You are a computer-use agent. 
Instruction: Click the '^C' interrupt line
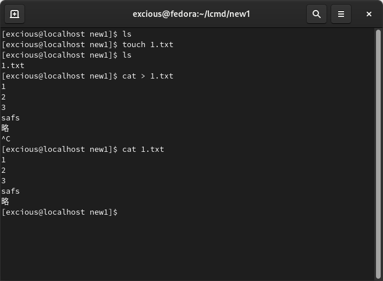[x=6, y=138]
